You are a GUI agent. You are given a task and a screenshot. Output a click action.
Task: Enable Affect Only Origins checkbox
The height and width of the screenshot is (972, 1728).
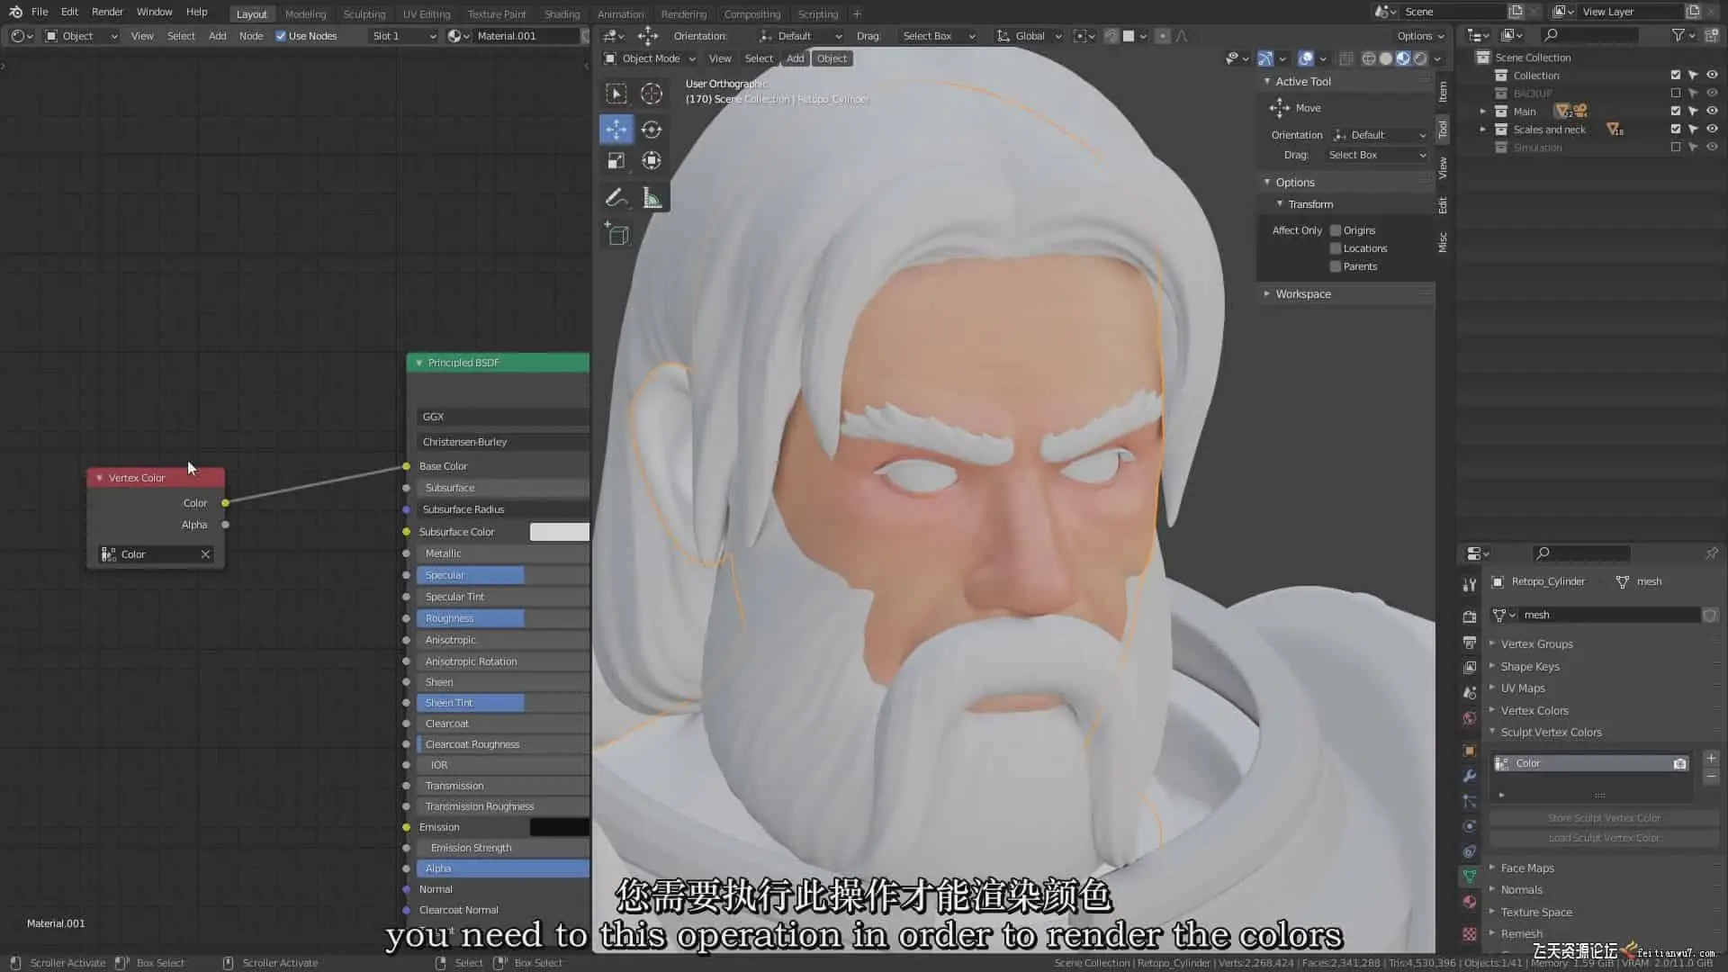tap(1336, 230)
